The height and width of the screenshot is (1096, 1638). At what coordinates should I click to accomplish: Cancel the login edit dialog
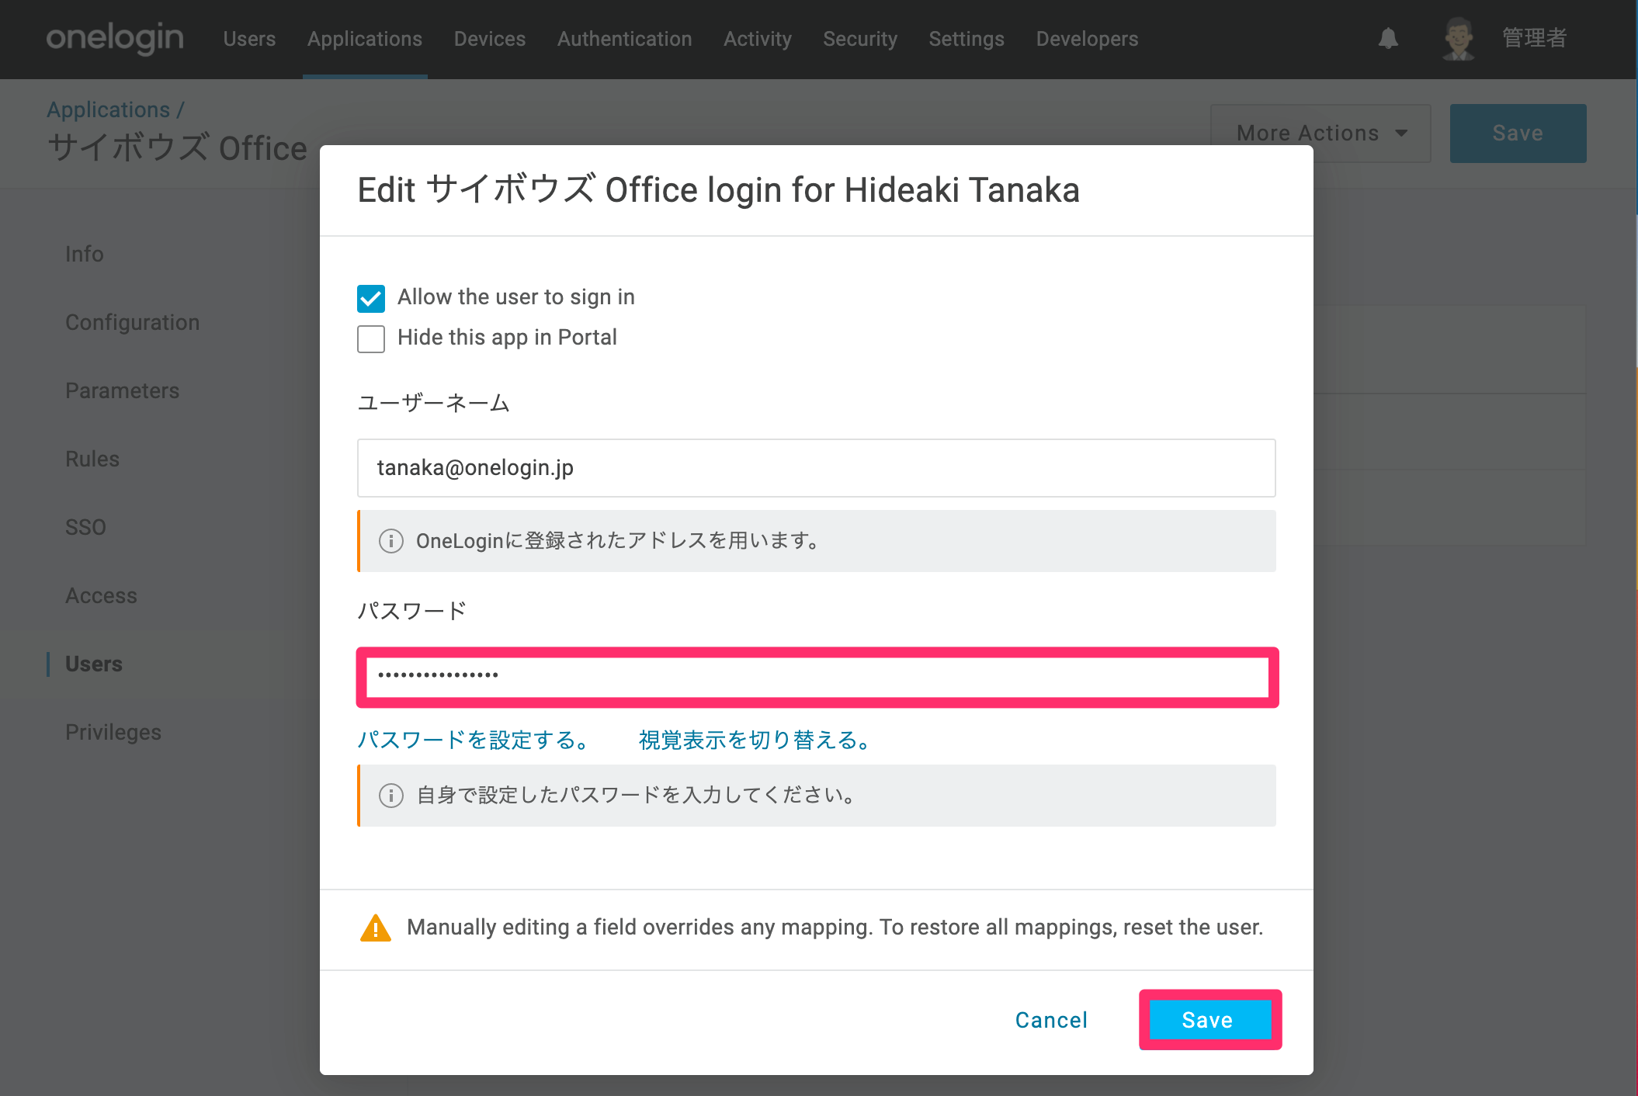pos(1051,1020)
